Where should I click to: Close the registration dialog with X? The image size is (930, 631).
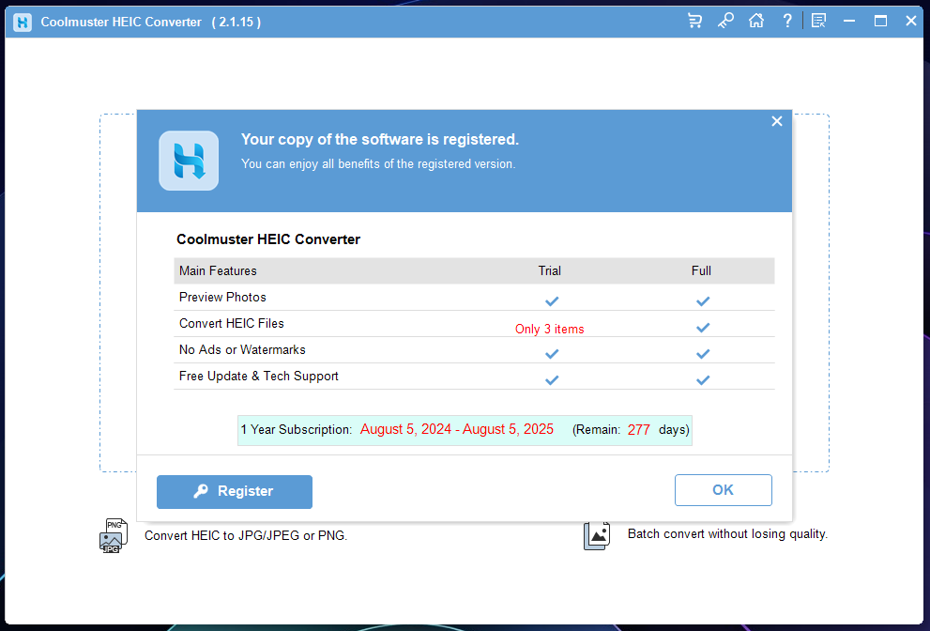coord(776,121)
